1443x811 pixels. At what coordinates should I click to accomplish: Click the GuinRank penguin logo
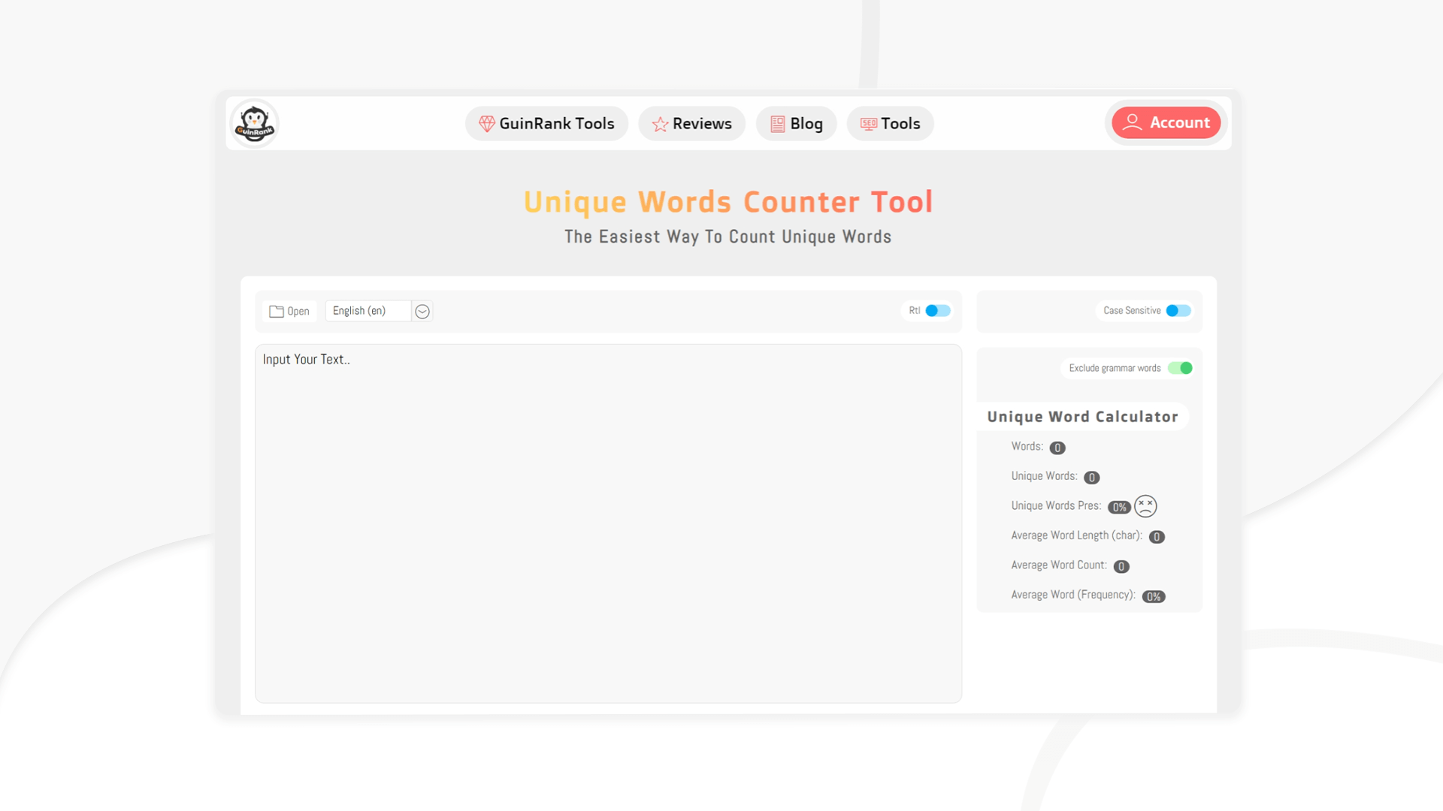pyautogui.click(x=254, y=122)
